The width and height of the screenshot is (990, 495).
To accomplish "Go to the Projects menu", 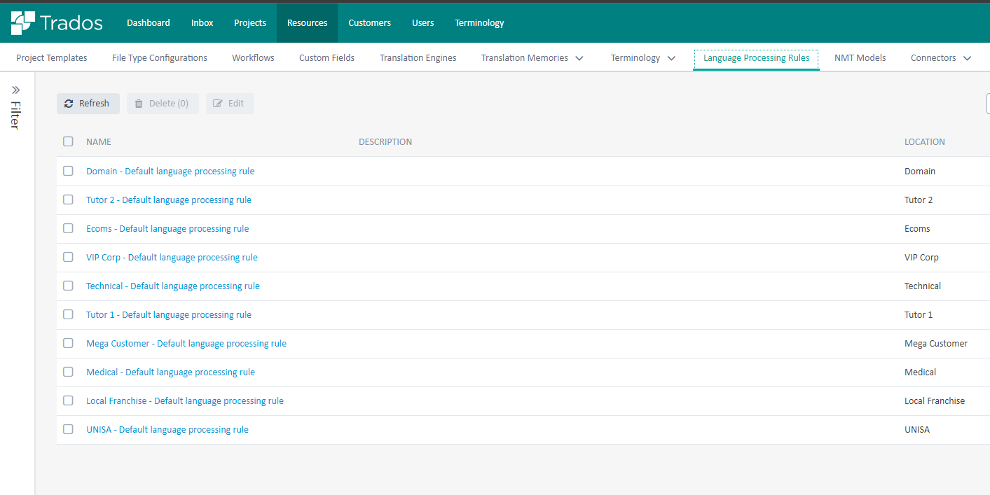I will [249, 23].
